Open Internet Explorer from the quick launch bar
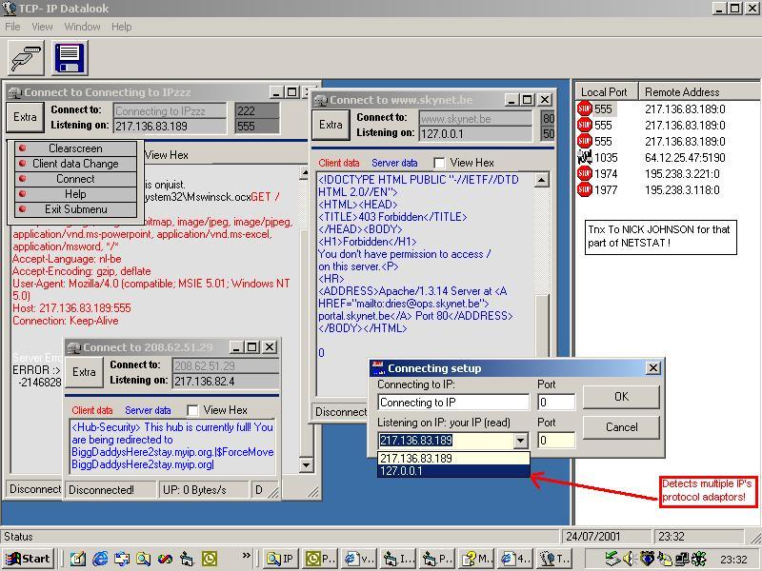This screenshot has height=571, width=762. coord(101,559)
